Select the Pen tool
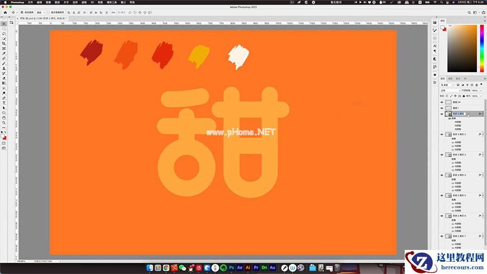Screen dimensions: 487x274 click(4, 98)
